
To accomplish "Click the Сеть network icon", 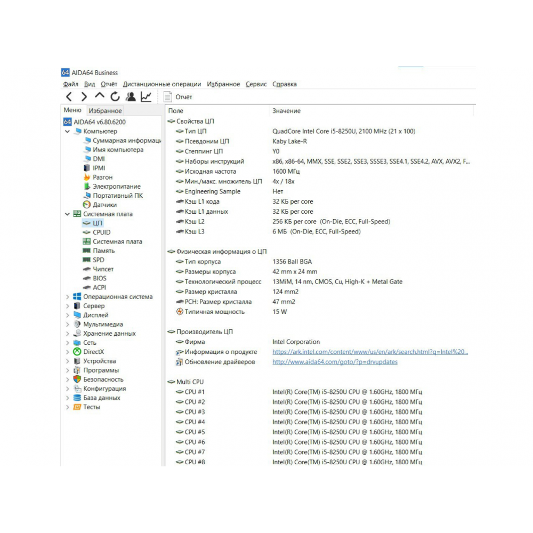I will coord(77,343).
